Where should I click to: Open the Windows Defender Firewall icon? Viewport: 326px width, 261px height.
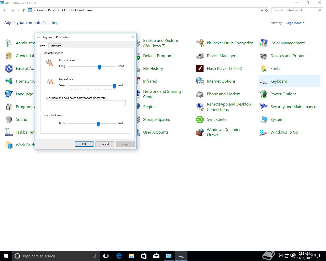click(200, 132)
